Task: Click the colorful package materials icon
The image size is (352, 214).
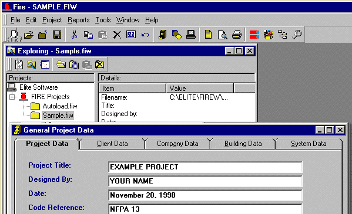Action: (x=269, y=35)
